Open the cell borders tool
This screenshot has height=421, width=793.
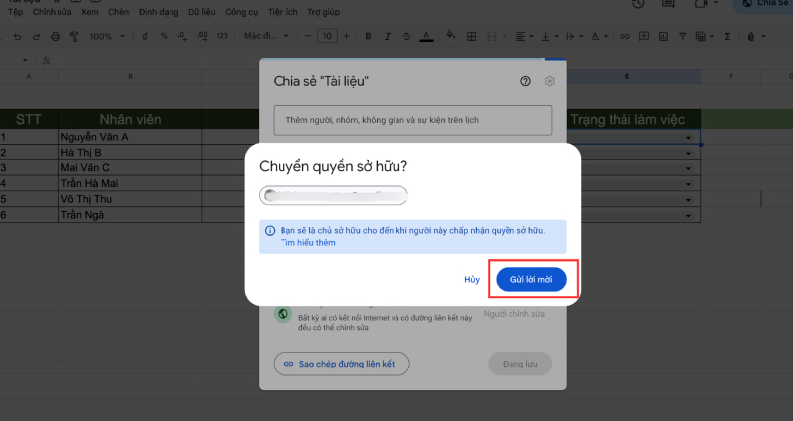(472, 36)
